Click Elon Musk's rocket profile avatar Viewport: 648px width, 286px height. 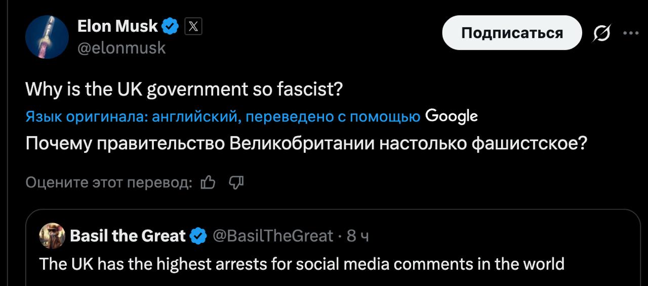(47, 36)
